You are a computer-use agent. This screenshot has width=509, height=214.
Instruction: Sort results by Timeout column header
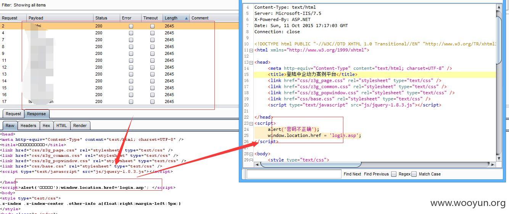tap(152, 18)
